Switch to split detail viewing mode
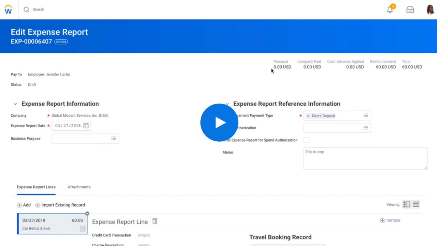Image resolution: width=437 pixels, height=246 pixels. pyautogui.click(x=407, y=204)
